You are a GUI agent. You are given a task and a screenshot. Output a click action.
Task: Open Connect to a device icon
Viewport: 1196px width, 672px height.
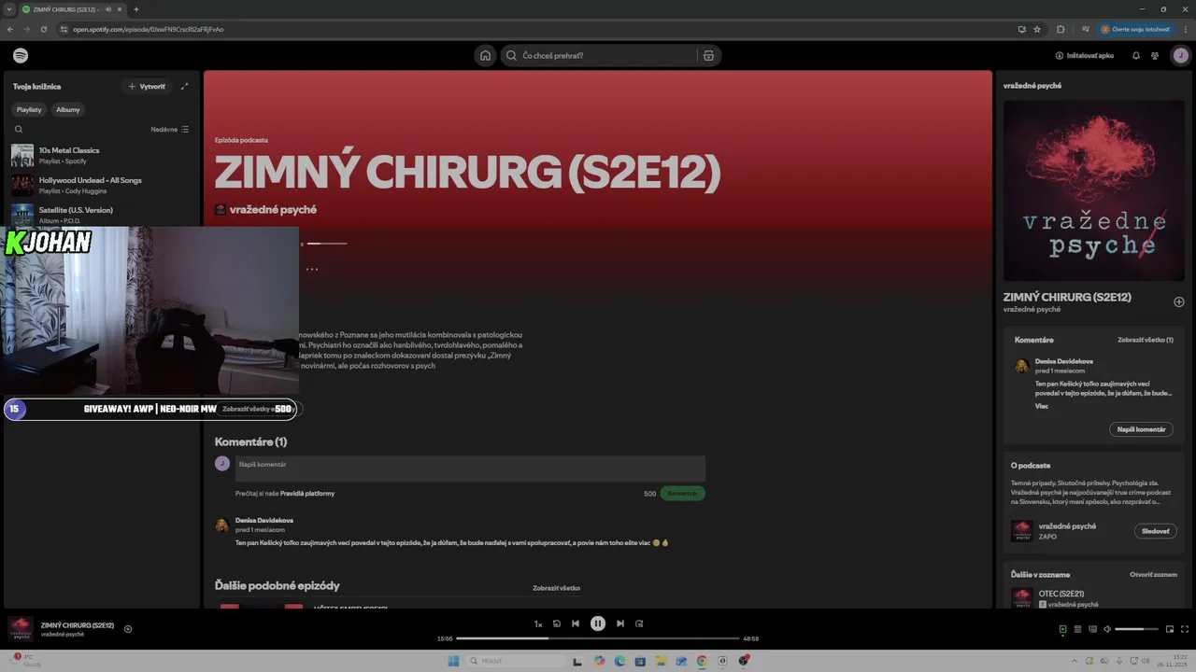coord(1092,629)
